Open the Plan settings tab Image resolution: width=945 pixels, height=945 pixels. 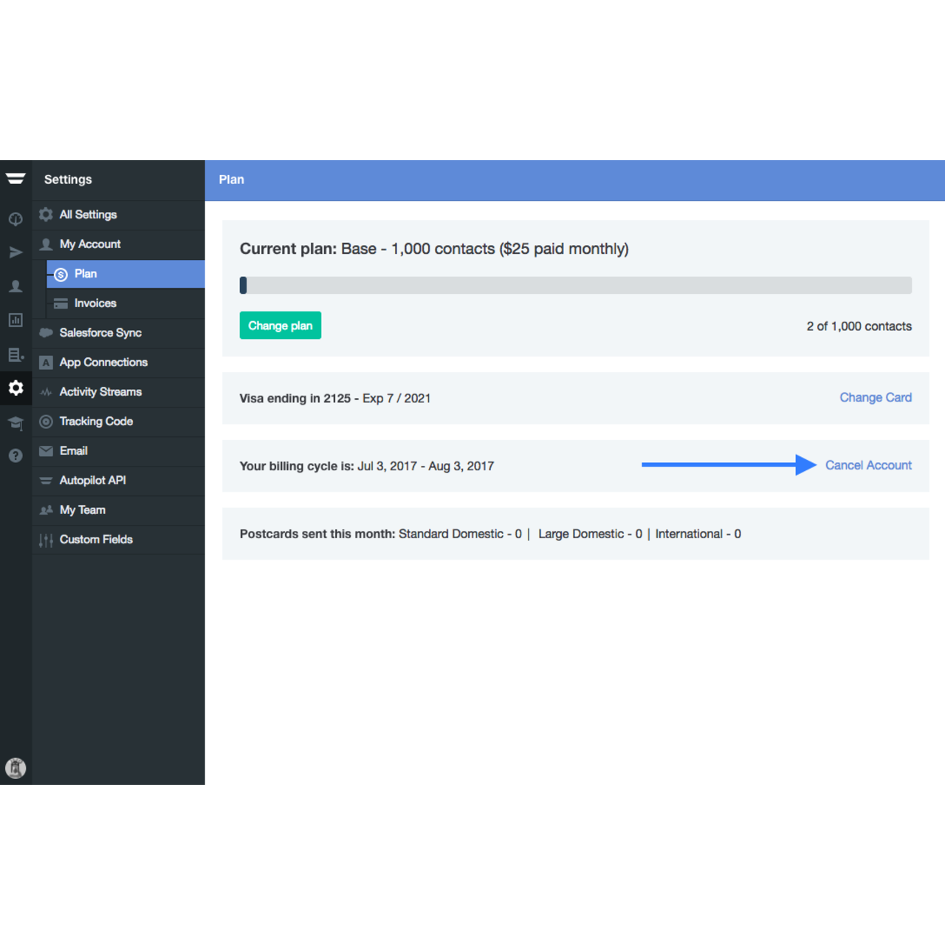coord(85,274)
